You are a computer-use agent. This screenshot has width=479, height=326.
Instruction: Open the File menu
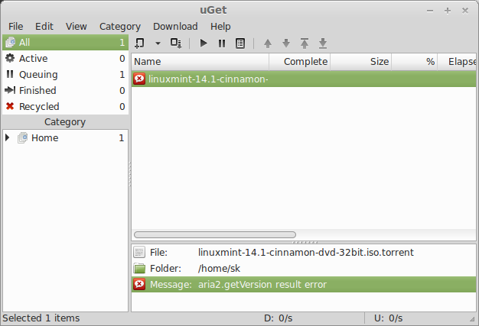point(15,27)
